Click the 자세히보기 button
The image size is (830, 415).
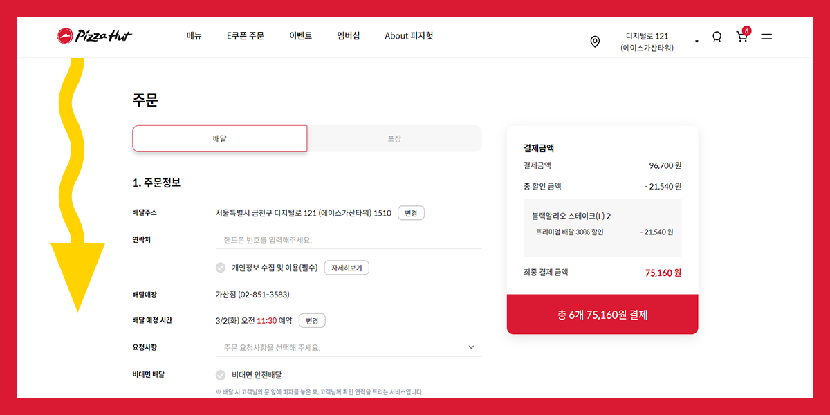click(x=347, y=268)
